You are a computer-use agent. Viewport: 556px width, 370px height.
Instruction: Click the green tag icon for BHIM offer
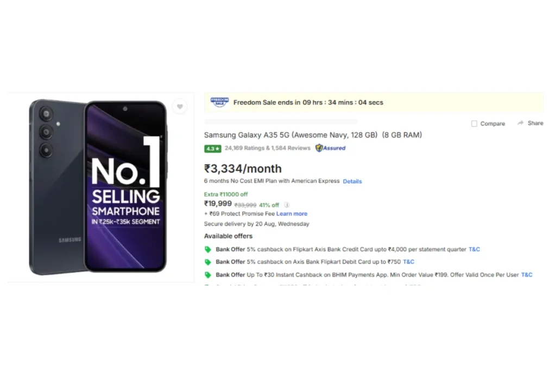pos(208,275)
